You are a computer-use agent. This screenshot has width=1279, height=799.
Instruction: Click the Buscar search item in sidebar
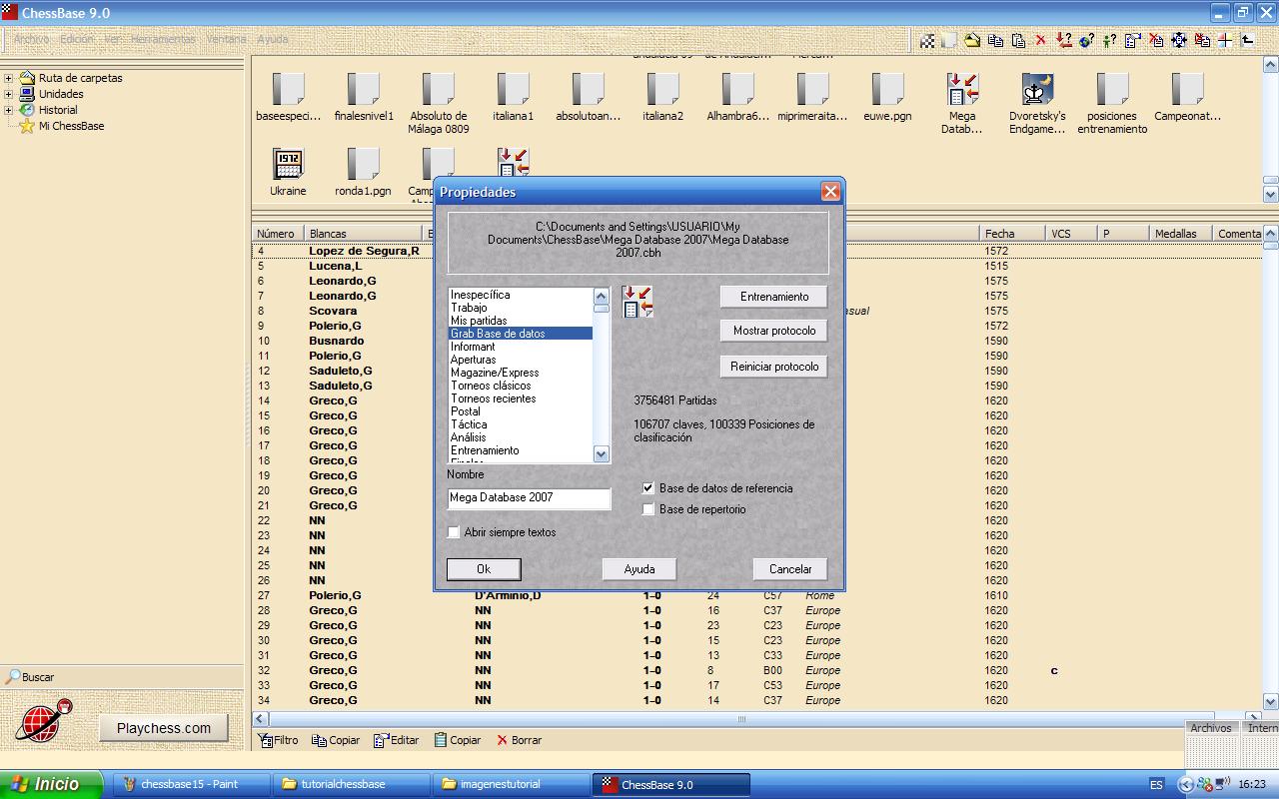pyautogui.click(x=30, y=677)
